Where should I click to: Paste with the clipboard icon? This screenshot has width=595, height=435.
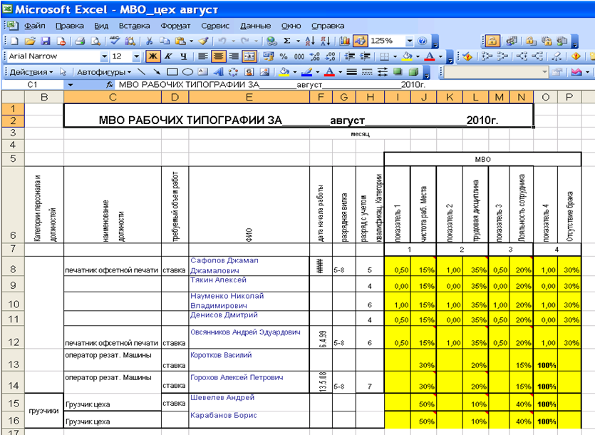(x=180, y=41)
